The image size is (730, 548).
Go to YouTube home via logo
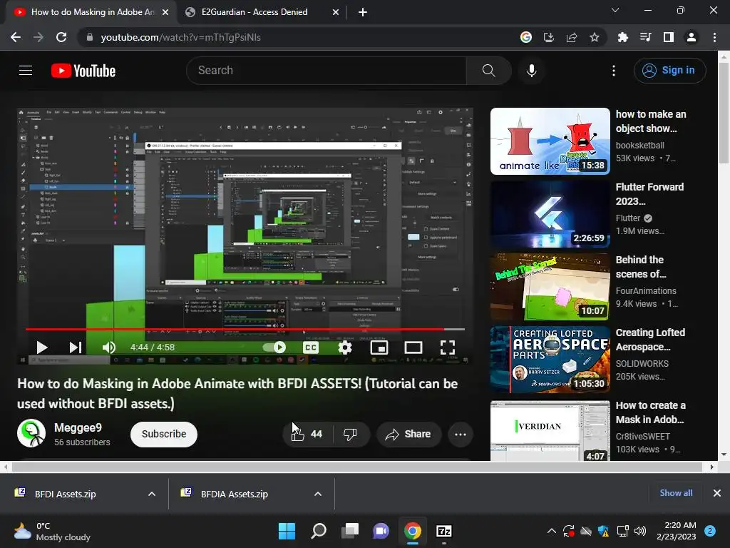(83, 71)
